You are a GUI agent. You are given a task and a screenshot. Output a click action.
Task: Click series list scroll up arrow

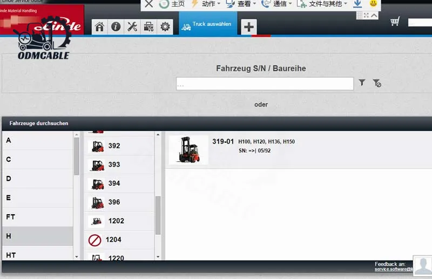pyautogui.click(x=158, y=135)
